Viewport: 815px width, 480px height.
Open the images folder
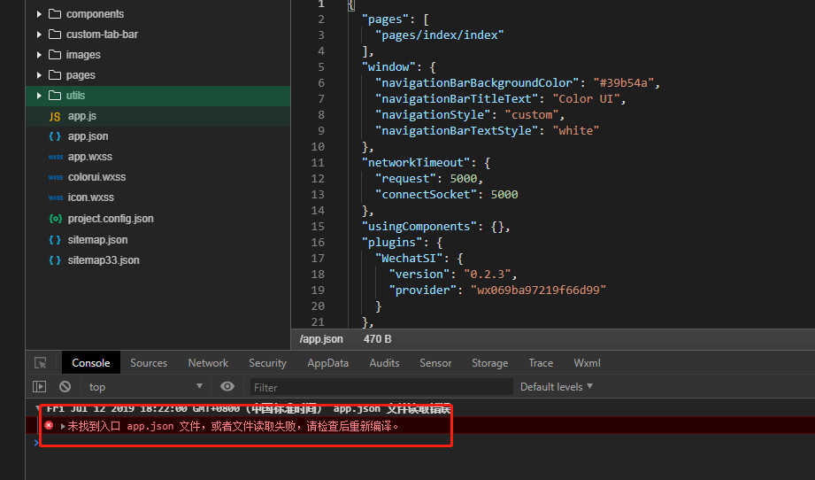83,55
